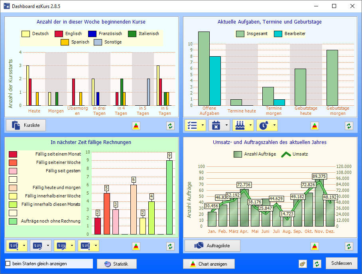
Task: Open the Auftragsliste
Action: pos(212,246)
